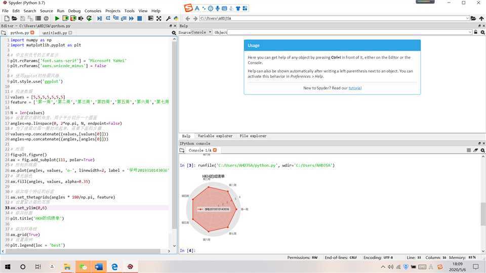This screenshot has height=273, width=486.
Task: Create a new file from toolbar
Action: point(7,19)
